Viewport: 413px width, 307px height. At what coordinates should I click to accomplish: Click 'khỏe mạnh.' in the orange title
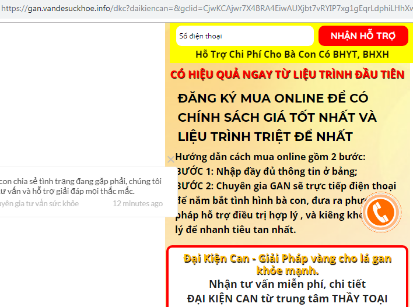(287, 271)
